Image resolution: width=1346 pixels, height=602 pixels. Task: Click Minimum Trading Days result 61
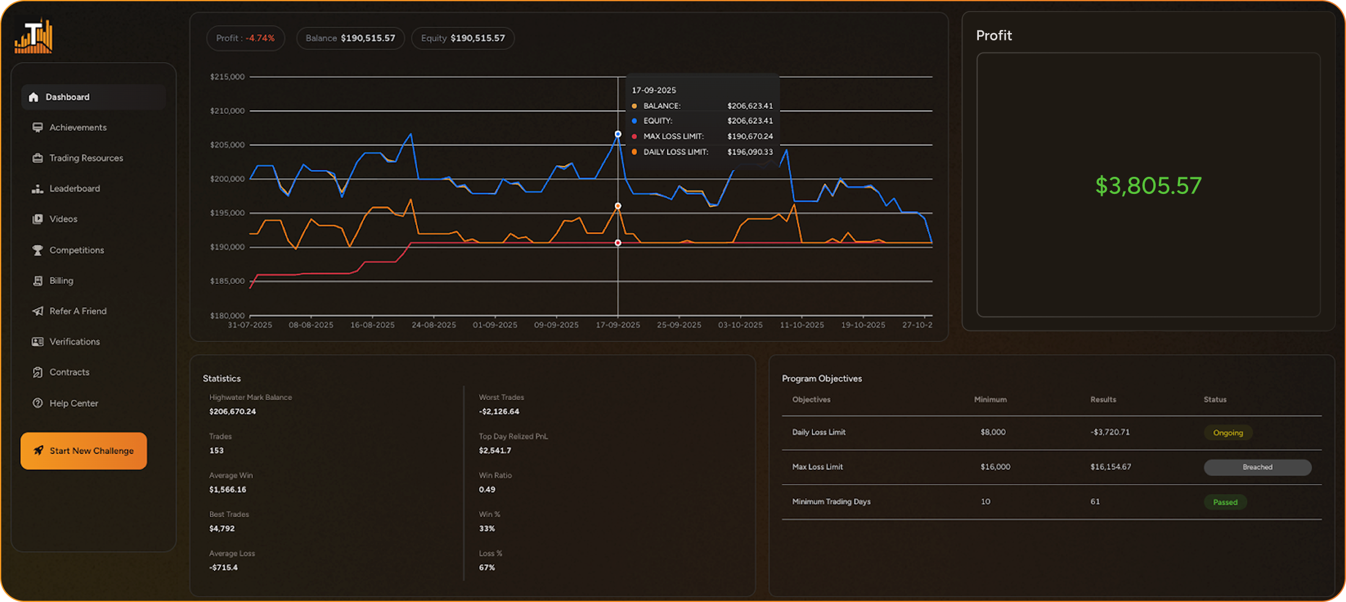(x=1095, y=502)
